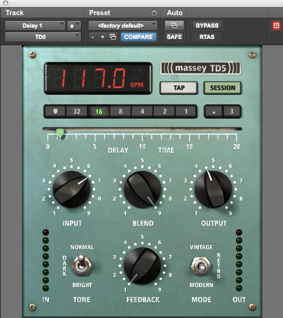Click the DARK tone label
The height and width of the screenshot is (318, 283).
pos(65,266)
